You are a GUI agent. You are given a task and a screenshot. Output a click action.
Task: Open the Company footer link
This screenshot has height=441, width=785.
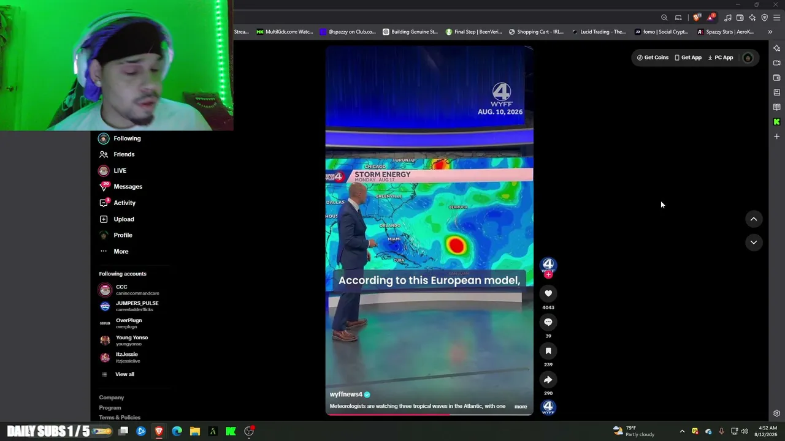click(x=112, y=398)
